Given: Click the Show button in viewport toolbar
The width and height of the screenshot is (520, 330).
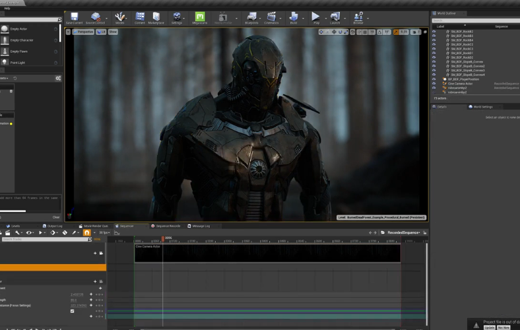Looking at the screenshot, I should (113, 32).
